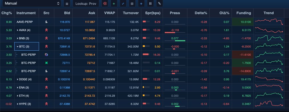Click AAVE-PERP trend sparkline

coord(269,22)
